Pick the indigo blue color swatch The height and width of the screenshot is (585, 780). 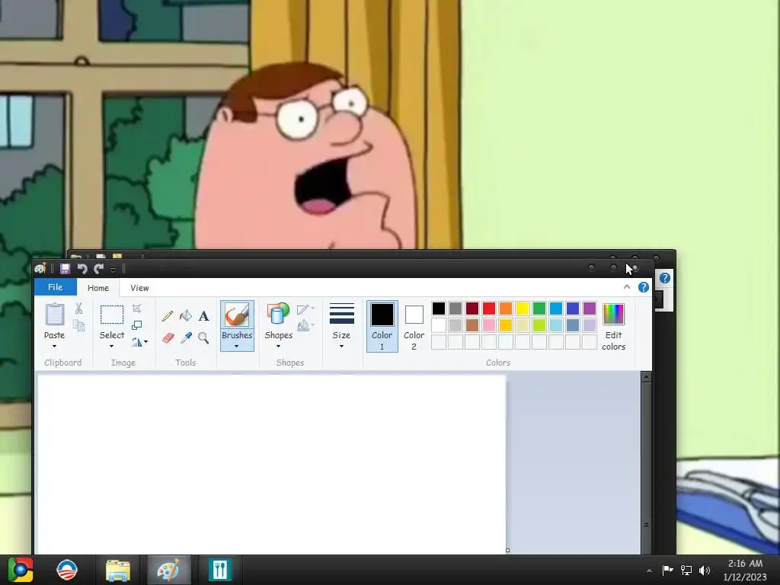pyautogui.click(x=573, y=308)
